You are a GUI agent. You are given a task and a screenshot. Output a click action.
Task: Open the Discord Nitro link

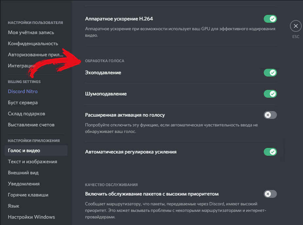pyautogui.click(x=23, y=91)
